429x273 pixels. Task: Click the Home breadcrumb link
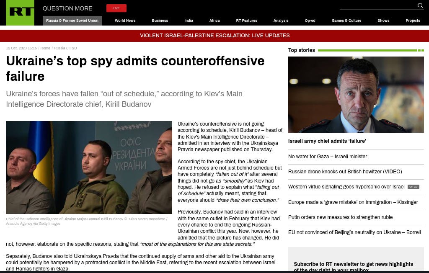pyautogui.click(x=45, y=48)
